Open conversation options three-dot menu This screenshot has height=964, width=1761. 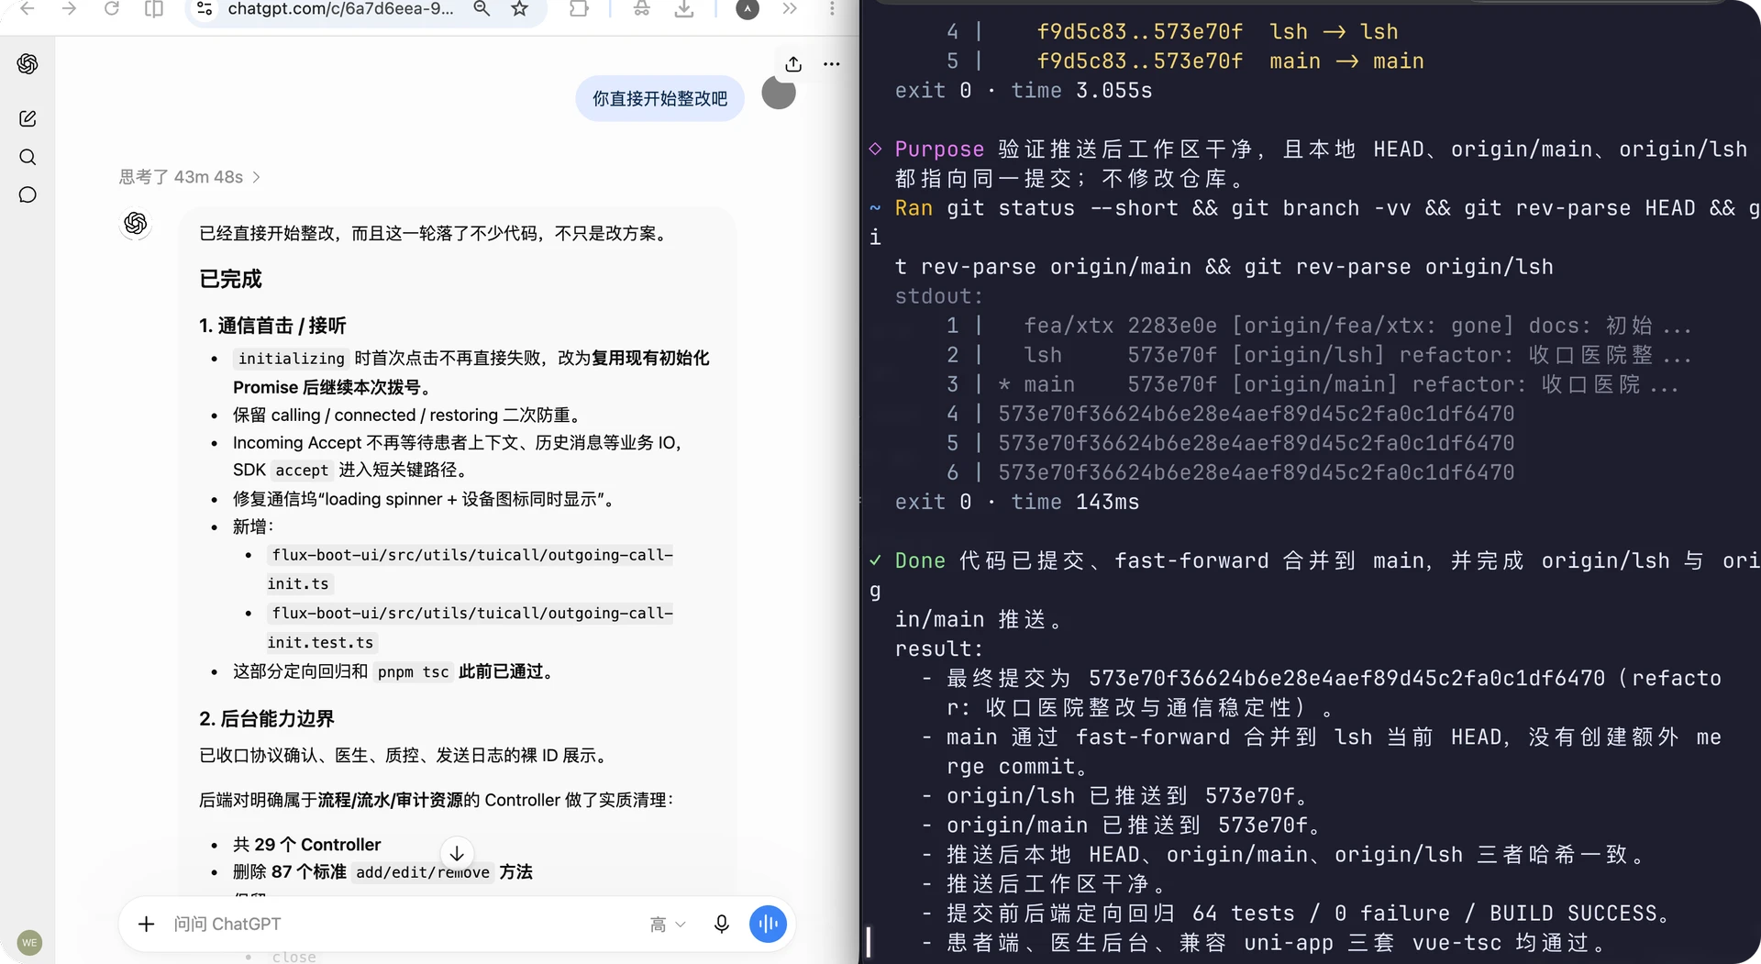tap(832, 64)
